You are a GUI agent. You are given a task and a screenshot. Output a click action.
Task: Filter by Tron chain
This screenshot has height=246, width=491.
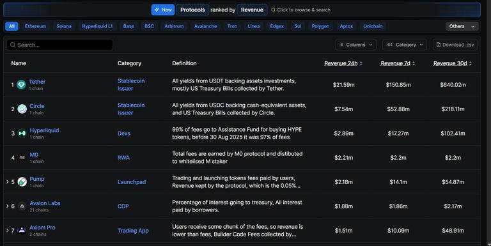click(x=232, y=26)
